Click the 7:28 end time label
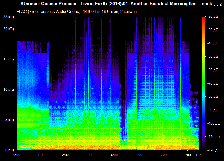This screenshot has height=161, width=224. click(199, 155)
